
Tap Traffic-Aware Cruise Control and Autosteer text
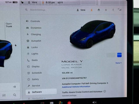[x=82, y=92]
